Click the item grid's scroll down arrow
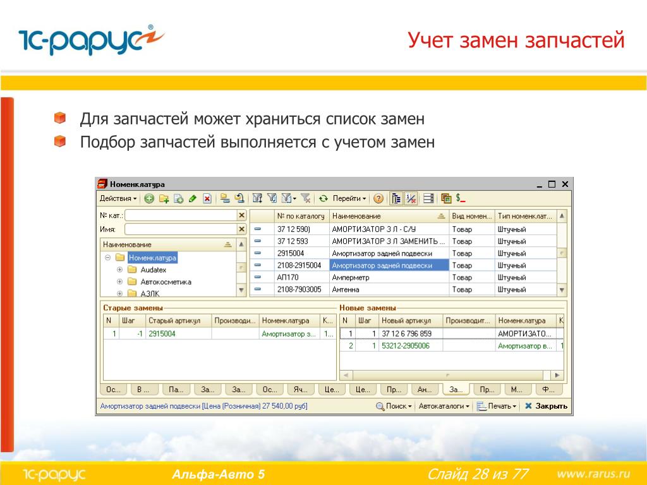 click(x=562, y=290)
